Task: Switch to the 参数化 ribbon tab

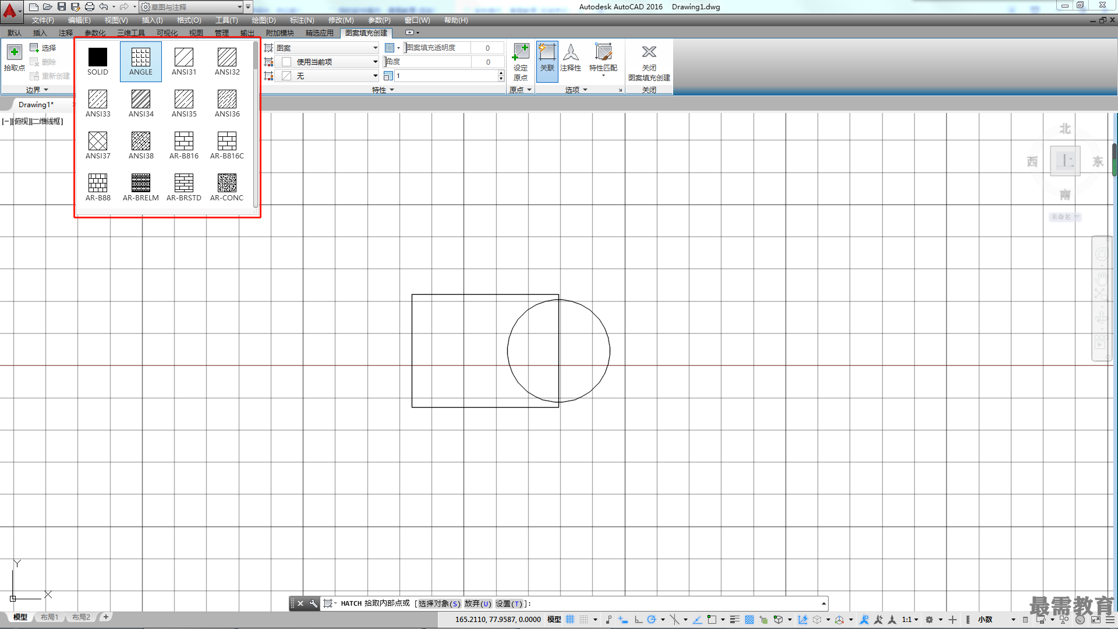Action: (95, 33)
